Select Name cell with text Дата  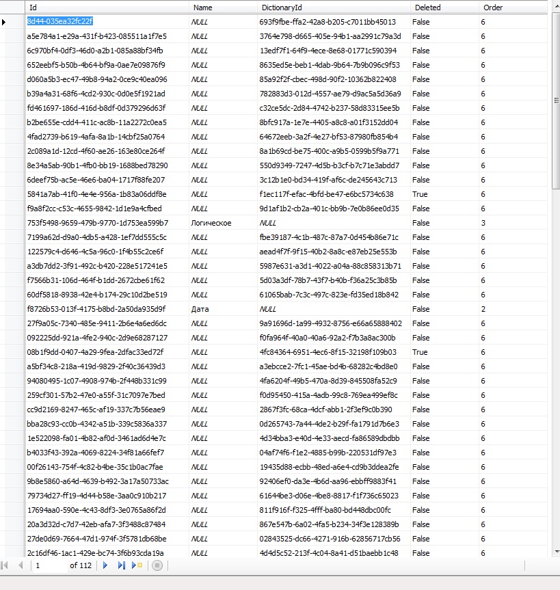click(x=223, y=309)
